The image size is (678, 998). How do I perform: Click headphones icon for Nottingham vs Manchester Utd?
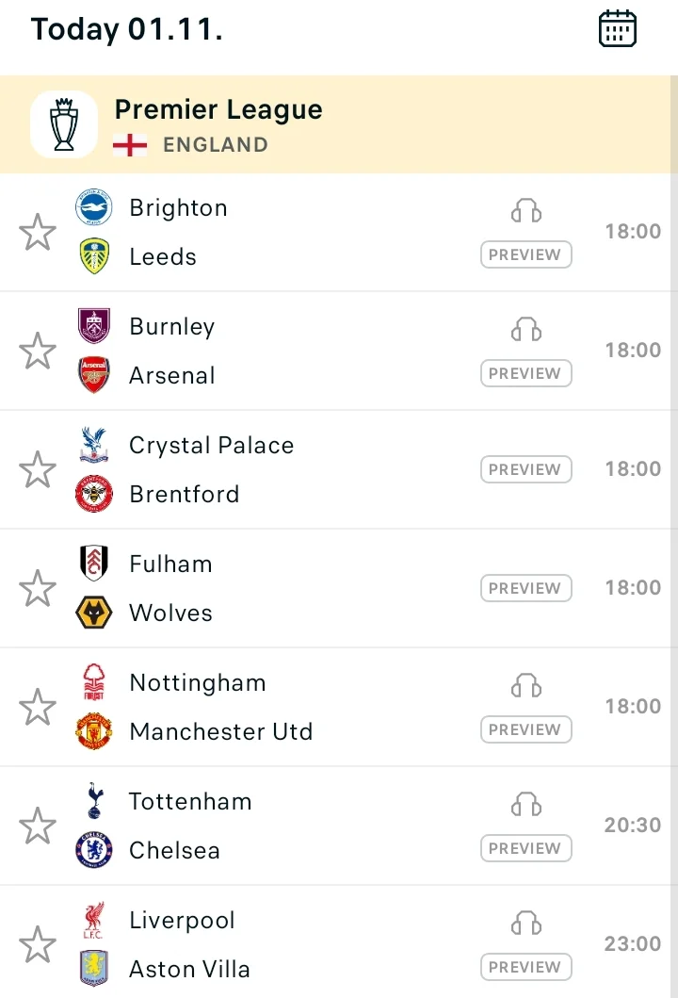(x=526, y=686)
